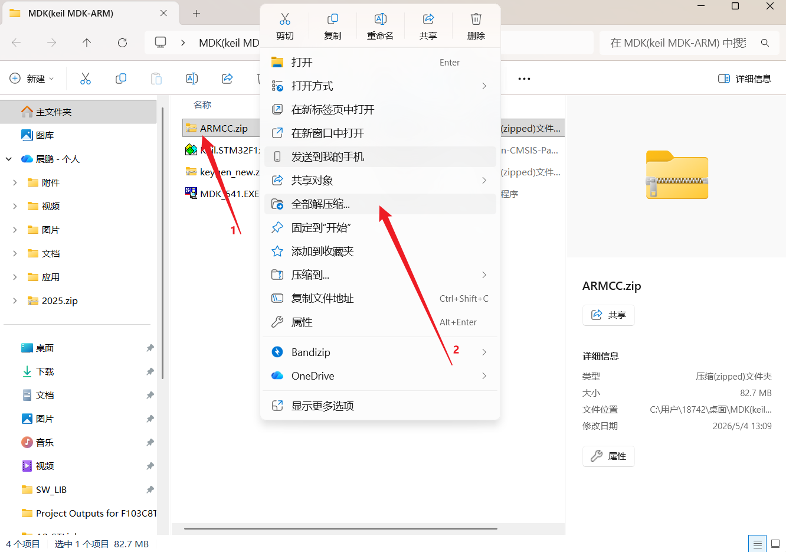Select 主文件夹 in the sidebar
Image resolution: width=786 pixels, height=552 pixels.
pyautogui.click(x=78, y=112)
